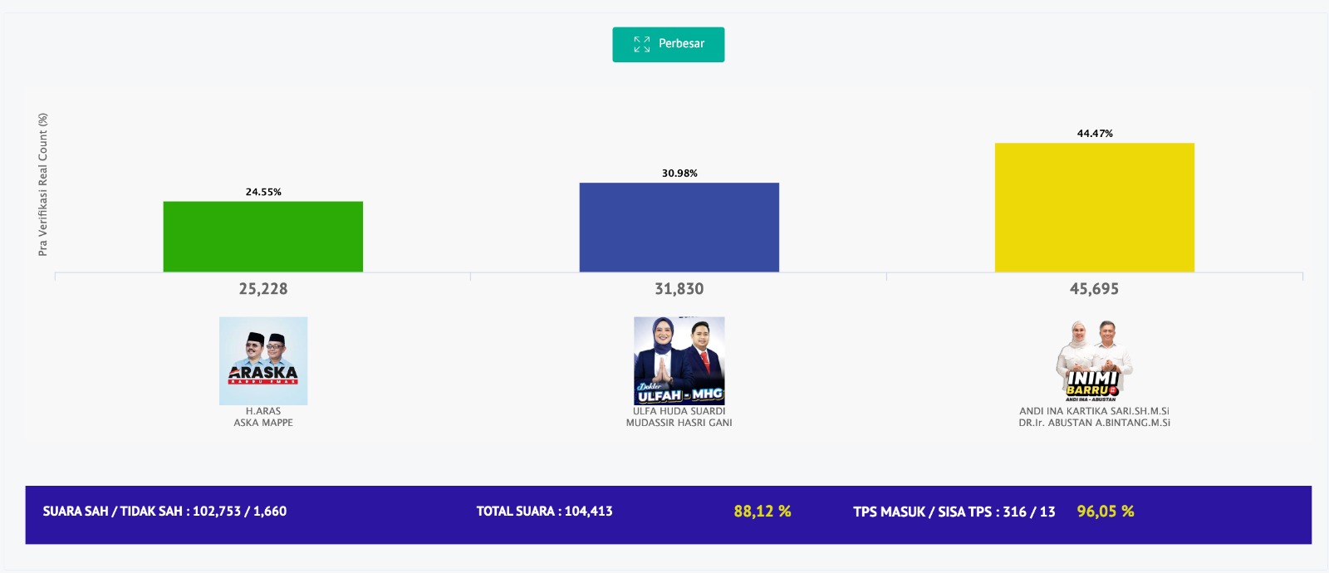Click the 25,228 vote count label
The width and height of the screenshot is (1329, 573).
click(262, 289)
